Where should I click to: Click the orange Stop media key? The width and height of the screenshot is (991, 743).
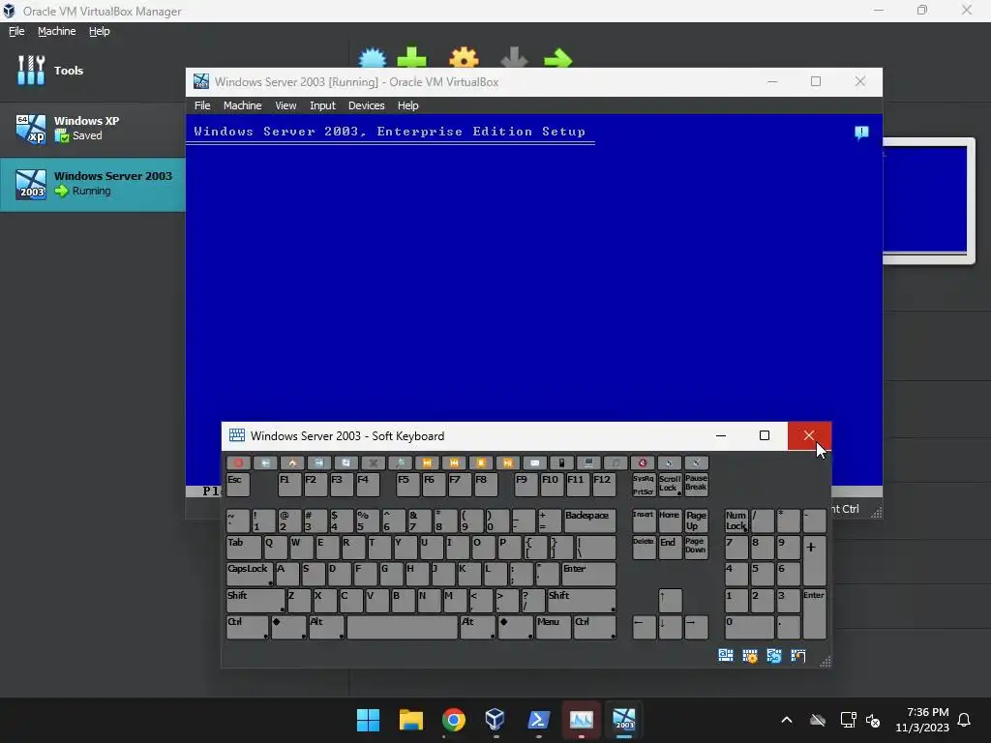coord(481,463)
